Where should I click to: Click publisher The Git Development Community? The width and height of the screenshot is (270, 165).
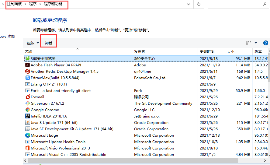[163, 103]
